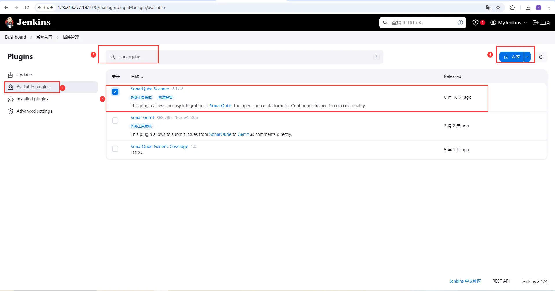Select the SonarQube Generic Coverage checkbox
The image size is (555, 291).
pyautogui.click(x=115, y=149)
